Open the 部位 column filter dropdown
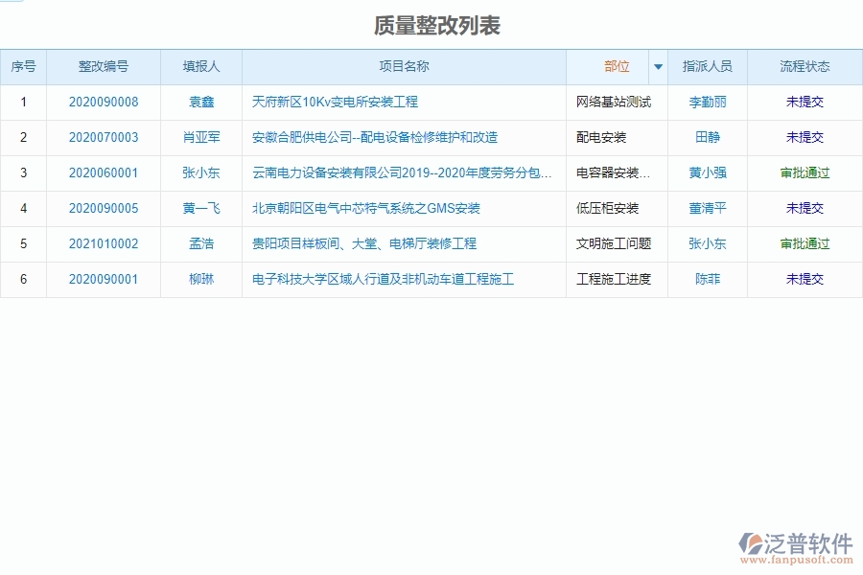Viewport: 863px width, 575px height. point(658,66)
